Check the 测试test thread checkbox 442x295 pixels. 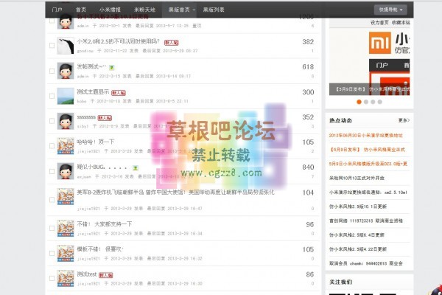point(52,278)
